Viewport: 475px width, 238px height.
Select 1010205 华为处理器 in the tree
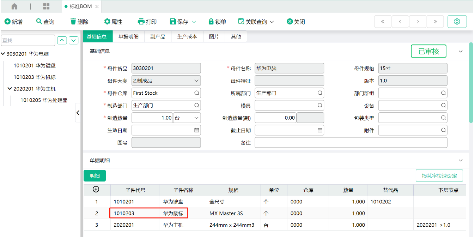tap(44, 100)
